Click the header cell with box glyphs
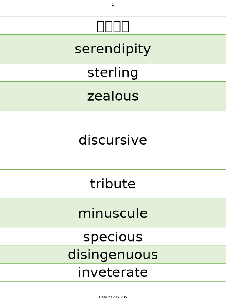The image size is (226, 302). pos(113,26)
